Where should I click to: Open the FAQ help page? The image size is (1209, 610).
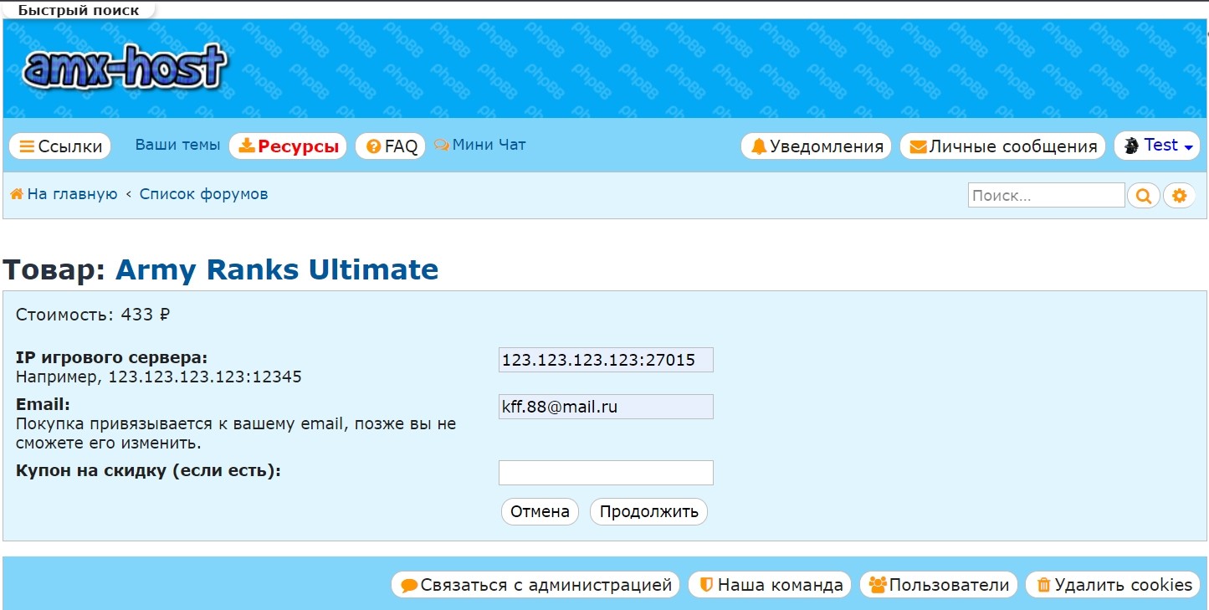click(391, 146)
